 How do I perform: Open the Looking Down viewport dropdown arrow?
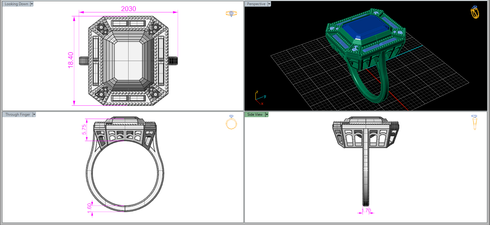(x=32, y=4)
